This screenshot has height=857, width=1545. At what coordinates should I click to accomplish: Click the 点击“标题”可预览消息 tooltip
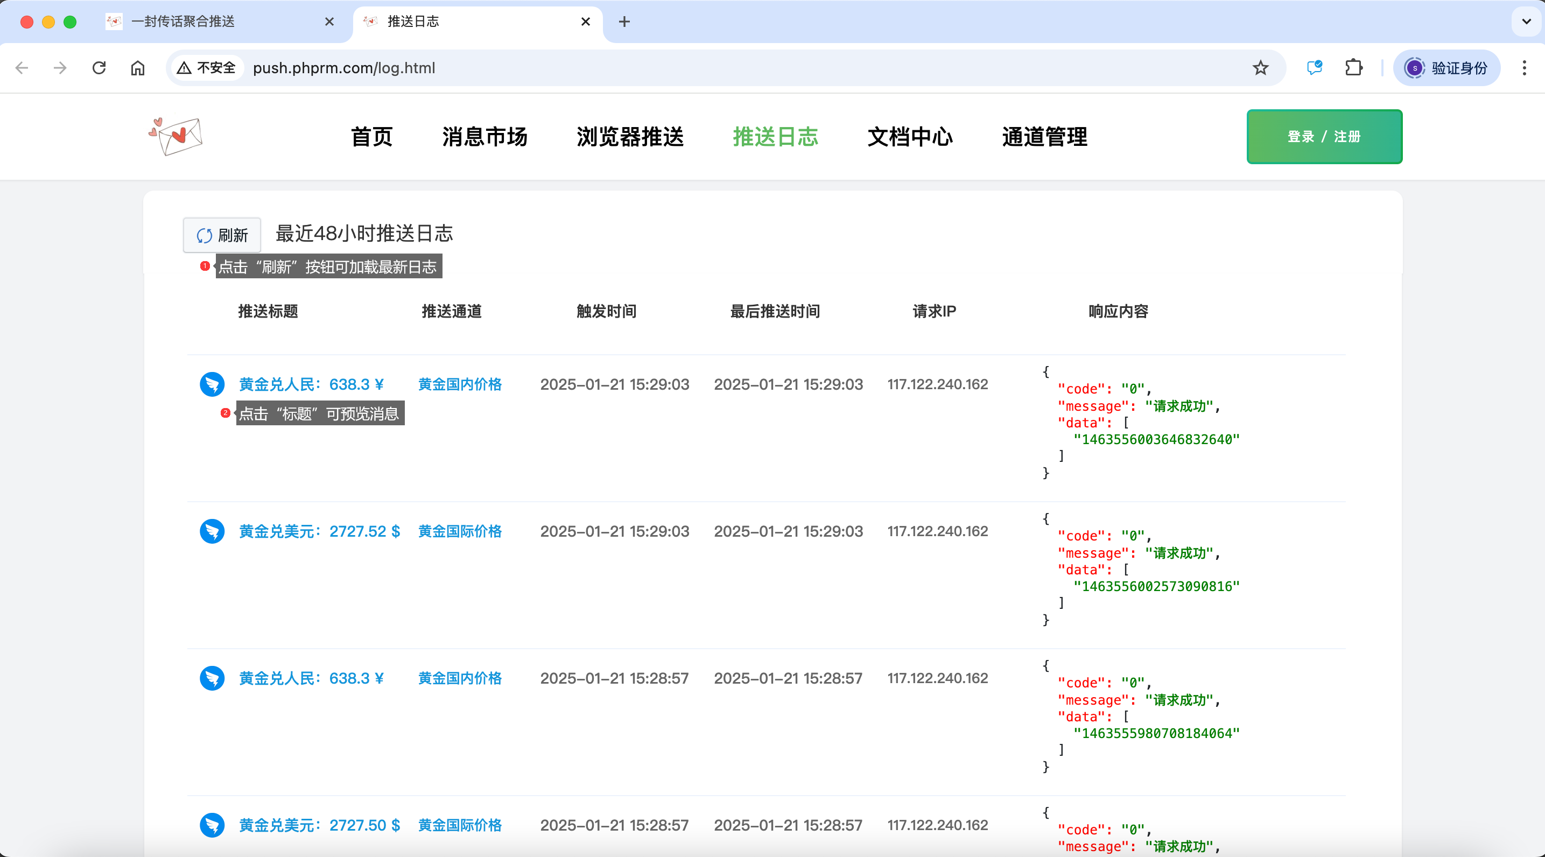[x=320, y=414]
